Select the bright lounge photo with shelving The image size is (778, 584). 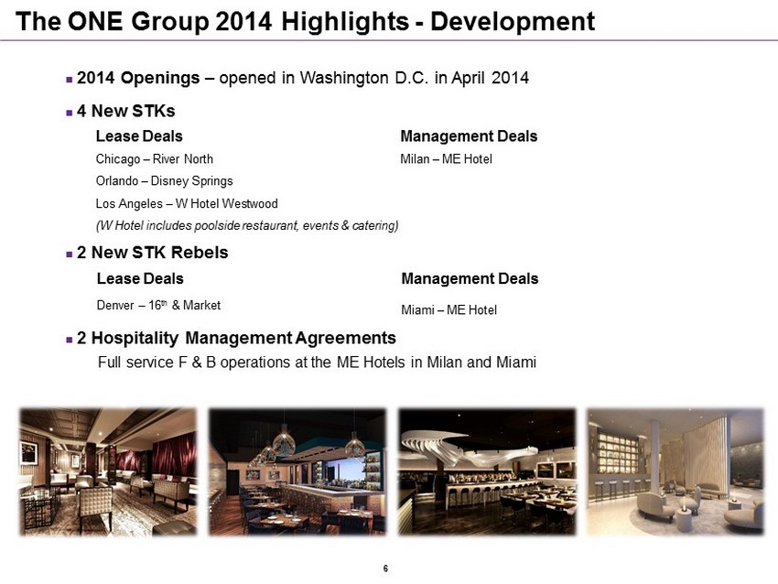coord(675,471)
